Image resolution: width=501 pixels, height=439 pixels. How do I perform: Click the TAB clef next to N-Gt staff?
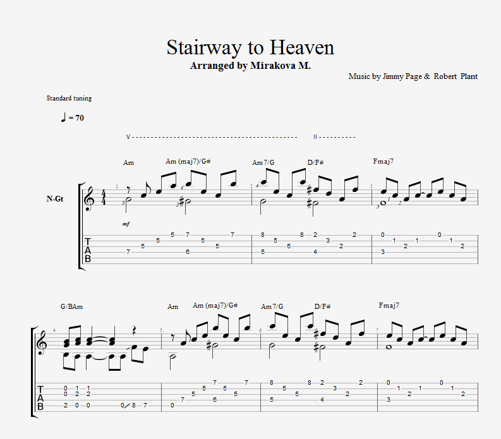(88, 250)
